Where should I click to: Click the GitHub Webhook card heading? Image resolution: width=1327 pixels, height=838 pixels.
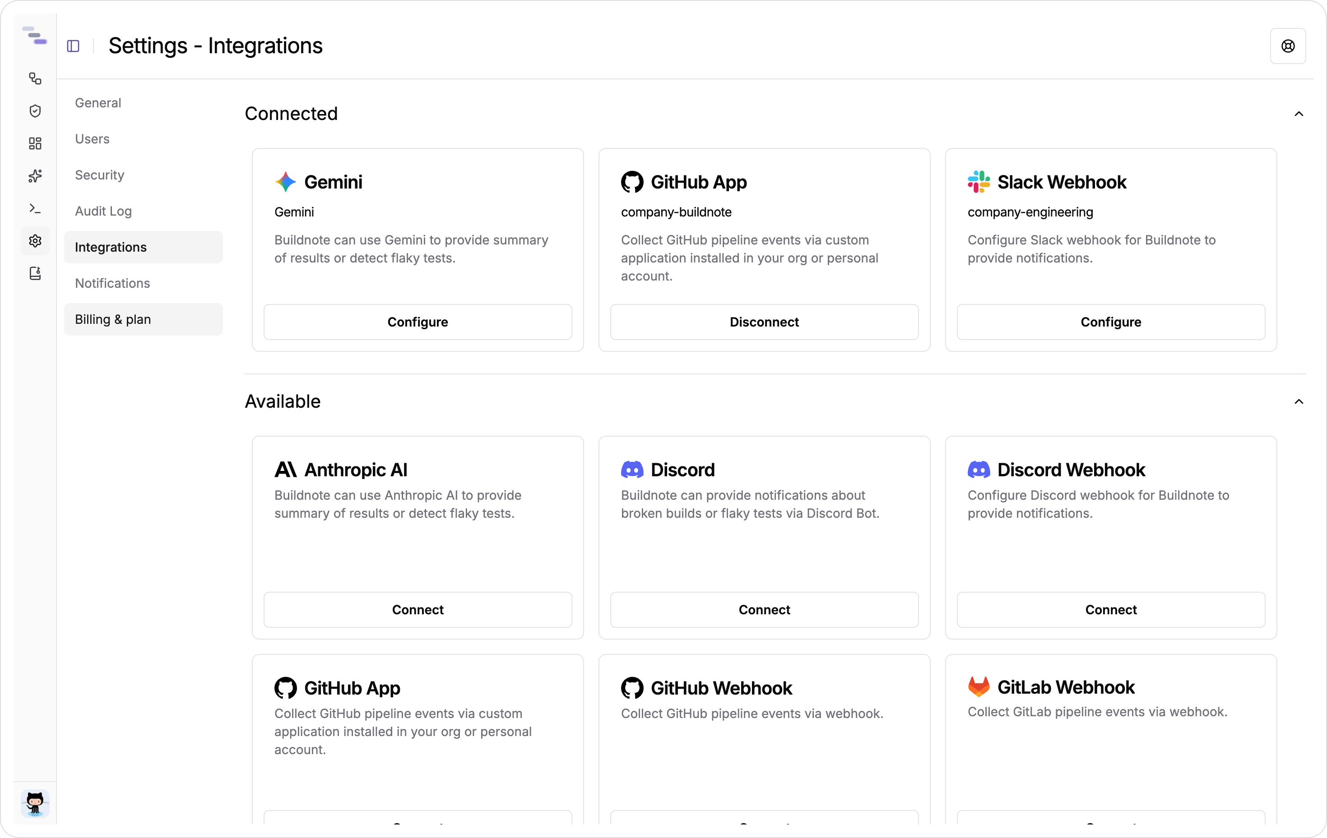pos(721,688)
